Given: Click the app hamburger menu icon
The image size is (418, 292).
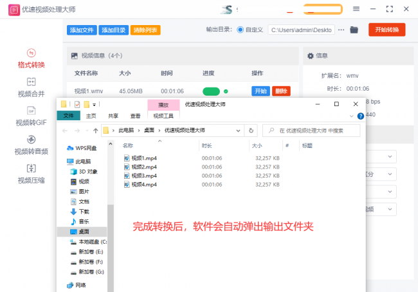Looking at the screenshot, I should [356, 9].
